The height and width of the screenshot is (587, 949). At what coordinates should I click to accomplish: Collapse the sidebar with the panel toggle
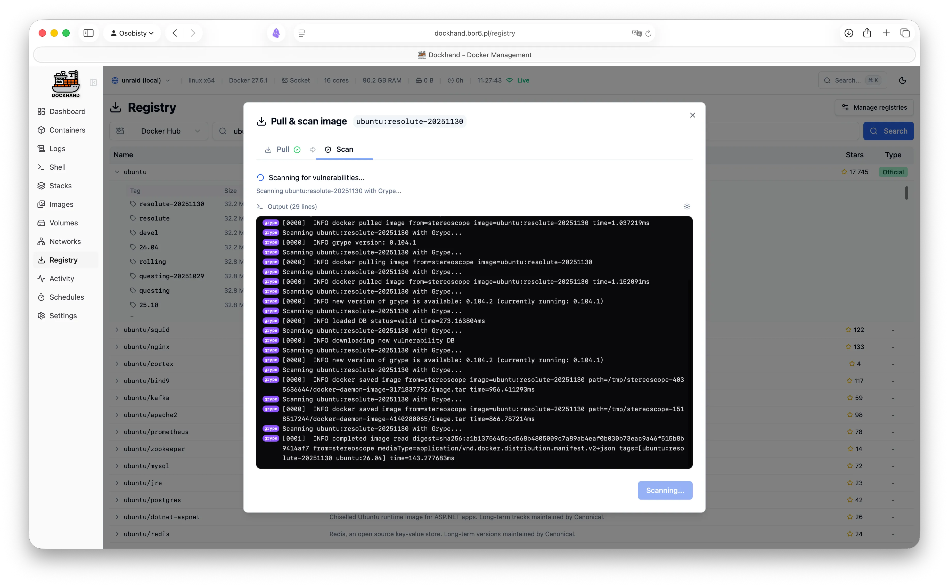(x=93, y=83)
